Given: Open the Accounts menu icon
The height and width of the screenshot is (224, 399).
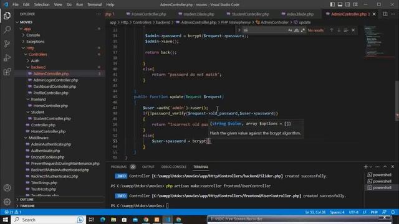Looking at the screenshot, I should 7,188.
